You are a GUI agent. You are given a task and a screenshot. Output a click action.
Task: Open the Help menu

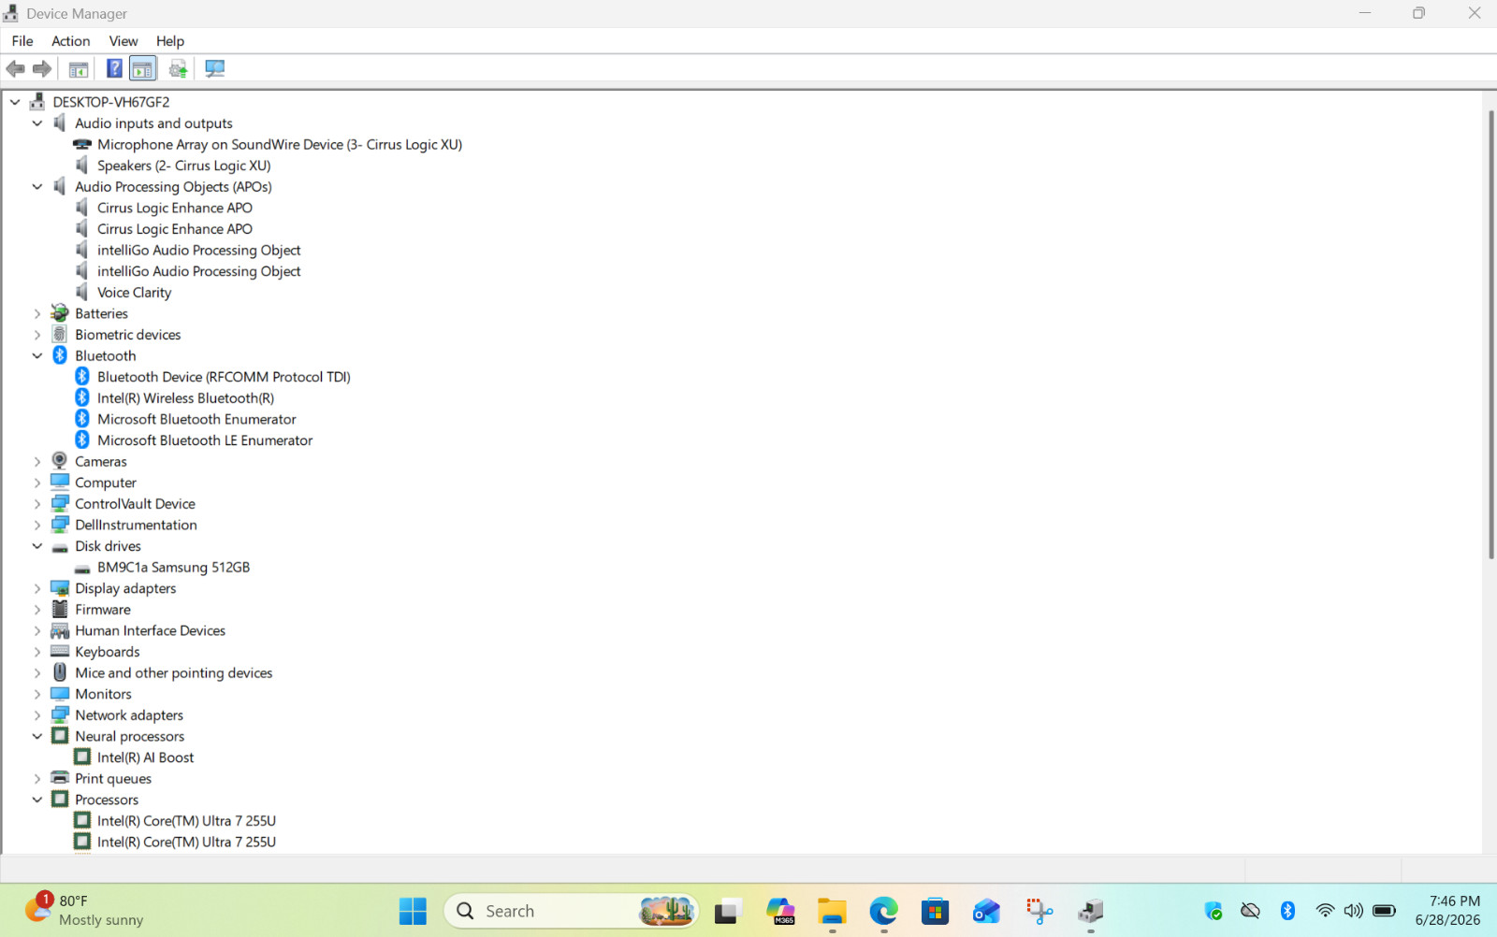pyautogui.click(x=170, y=41)
